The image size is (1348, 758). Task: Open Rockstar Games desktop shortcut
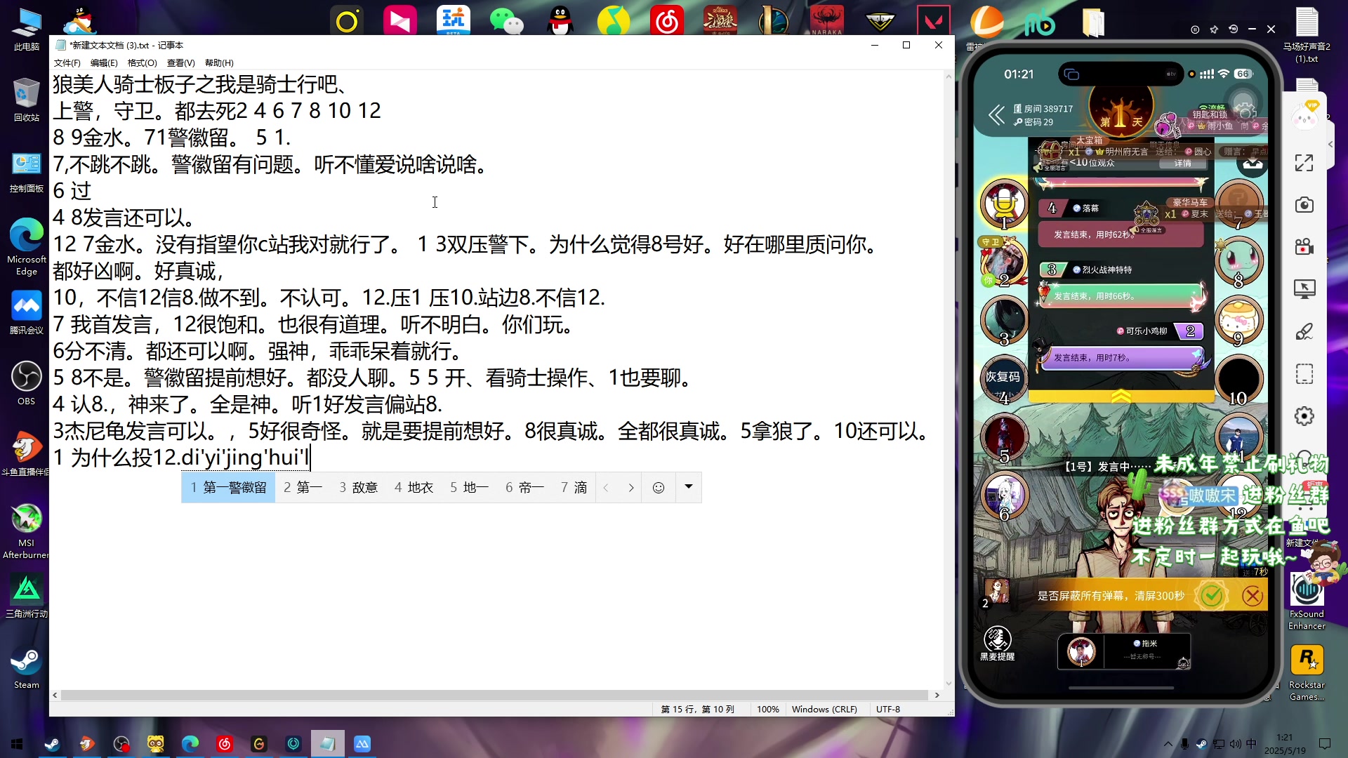point(1307,672)
